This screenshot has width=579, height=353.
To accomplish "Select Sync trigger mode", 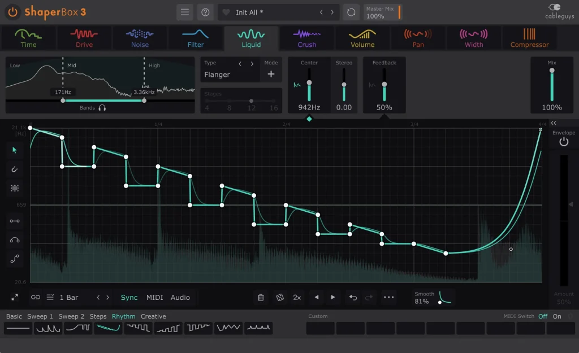I will pyautogui.click(x=129, y=297).
